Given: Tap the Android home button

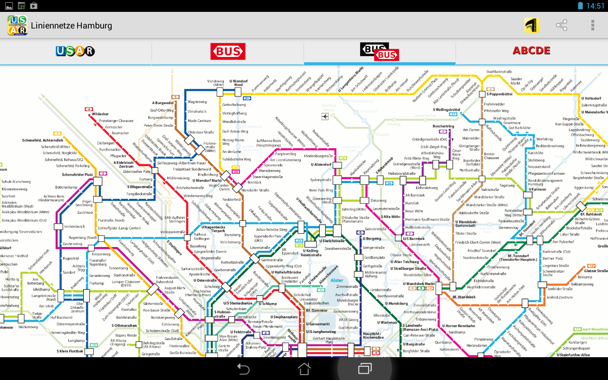Looking at the screenshot, I should pyautogui.click(x=304, y=369).
